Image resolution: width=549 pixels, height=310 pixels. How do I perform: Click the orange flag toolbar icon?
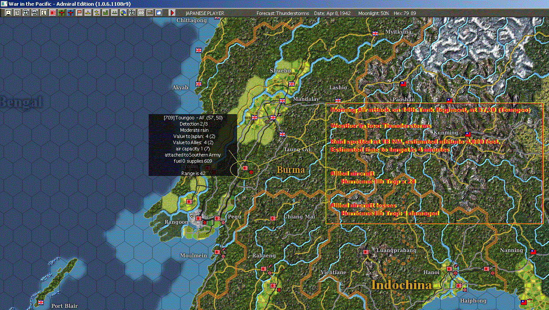pos(79,13)
